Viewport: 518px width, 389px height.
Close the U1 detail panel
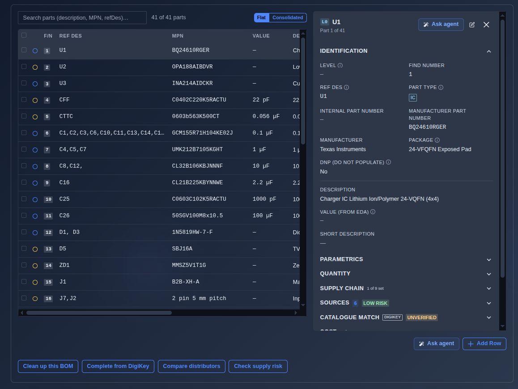point(486,25)
